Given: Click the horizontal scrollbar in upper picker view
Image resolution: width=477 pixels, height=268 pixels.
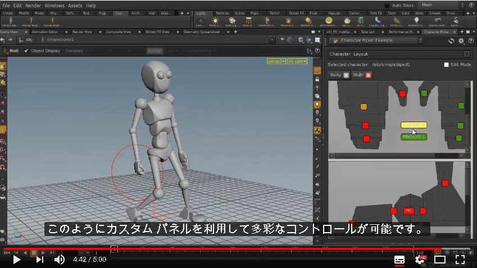Looking at the screenshot, I should (385, 156).
